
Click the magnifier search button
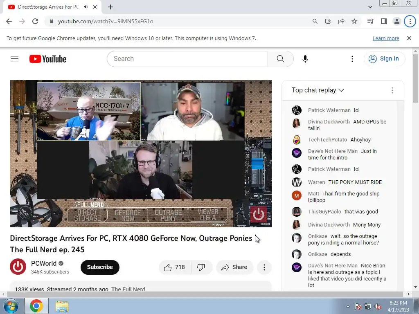pos(280,59)
